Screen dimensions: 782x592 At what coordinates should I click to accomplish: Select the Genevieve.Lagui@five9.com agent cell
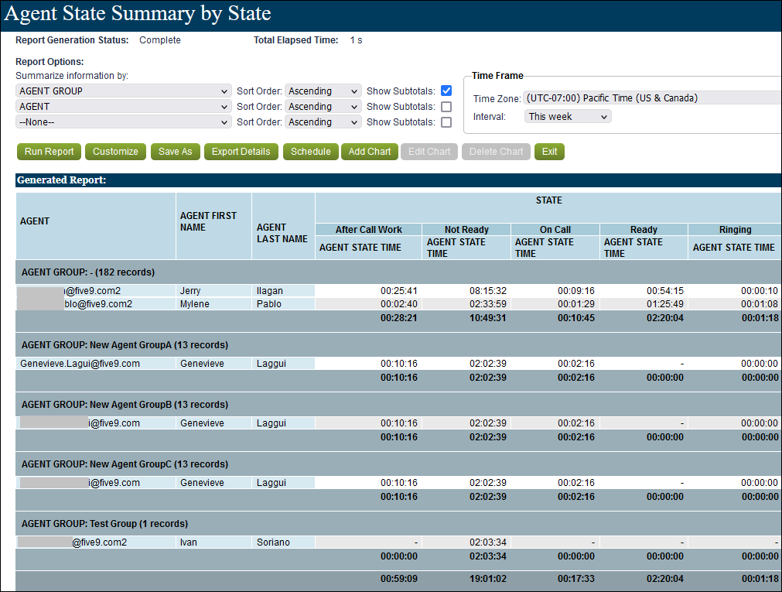click(80, 364)
